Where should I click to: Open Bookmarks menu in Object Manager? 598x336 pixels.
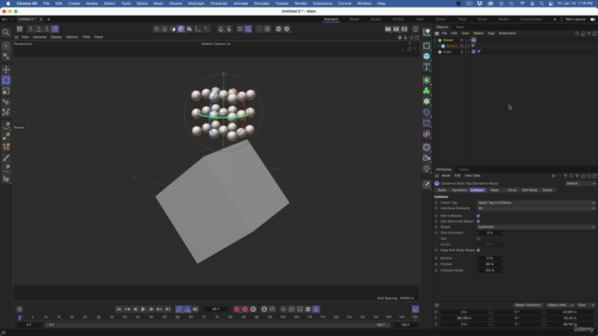point(507,34)
